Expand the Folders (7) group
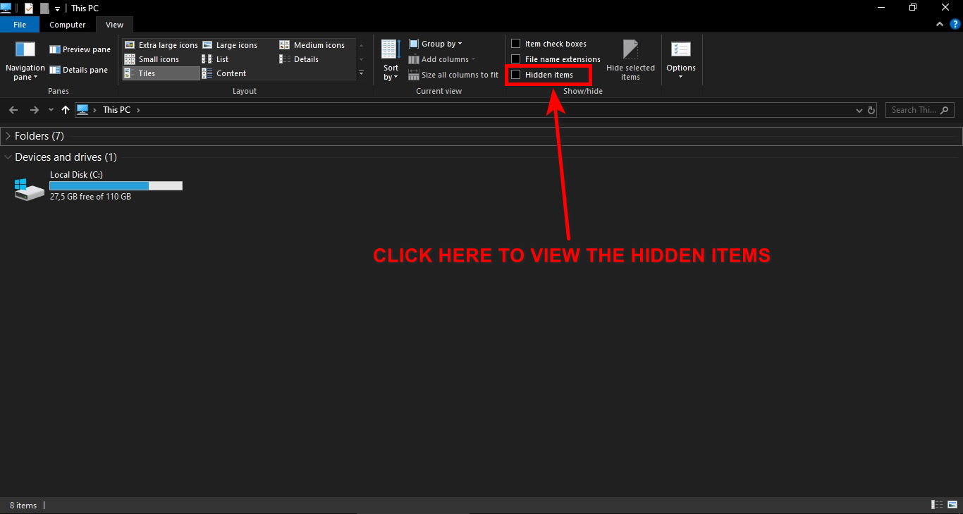The height and width of the screenshot is (514, 963). 8,136
